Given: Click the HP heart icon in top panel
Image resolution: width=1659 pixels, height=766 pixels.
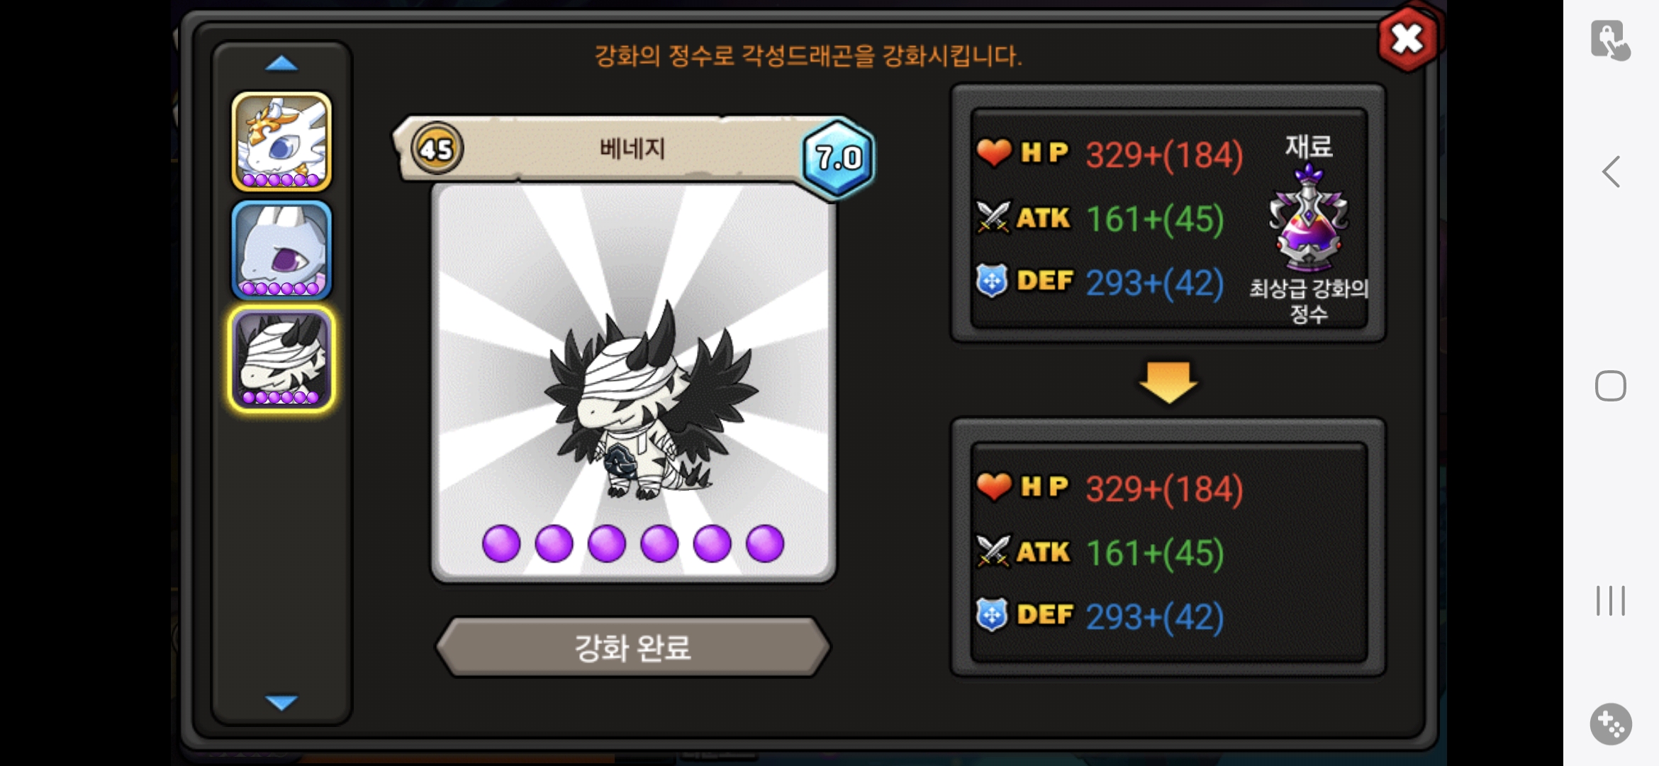Looking at the screenshot, I should 994,152.
